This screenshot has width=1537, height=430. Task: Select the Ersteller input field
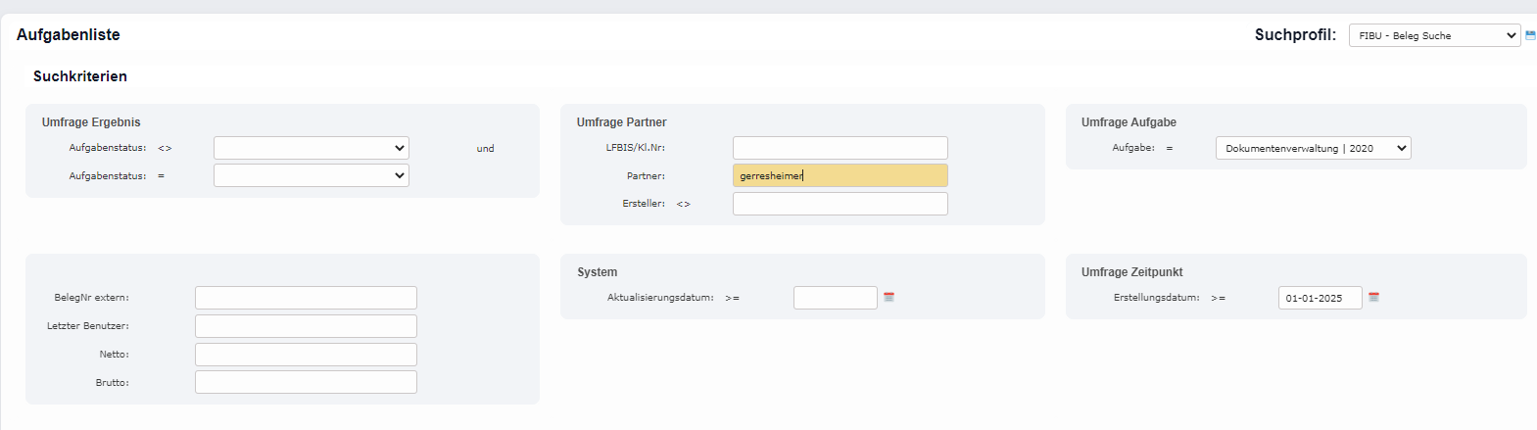(x=840, y=204)
